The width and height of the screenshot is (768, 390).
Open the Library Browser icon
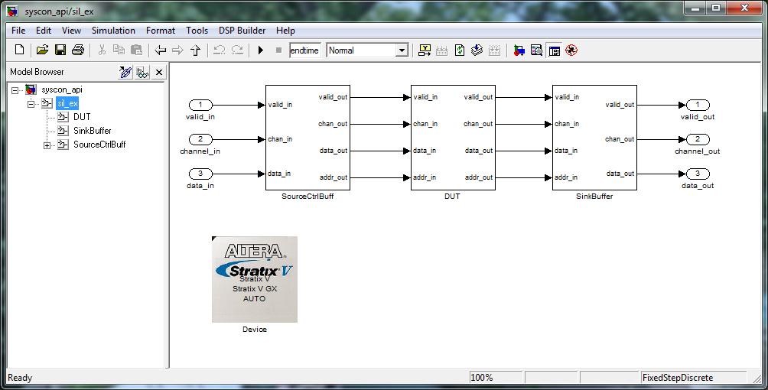[519, 50]
